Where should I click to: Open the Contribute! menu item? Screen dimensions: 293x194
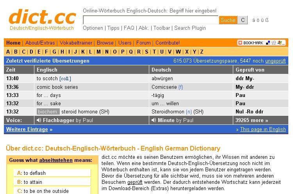[168, 43]
